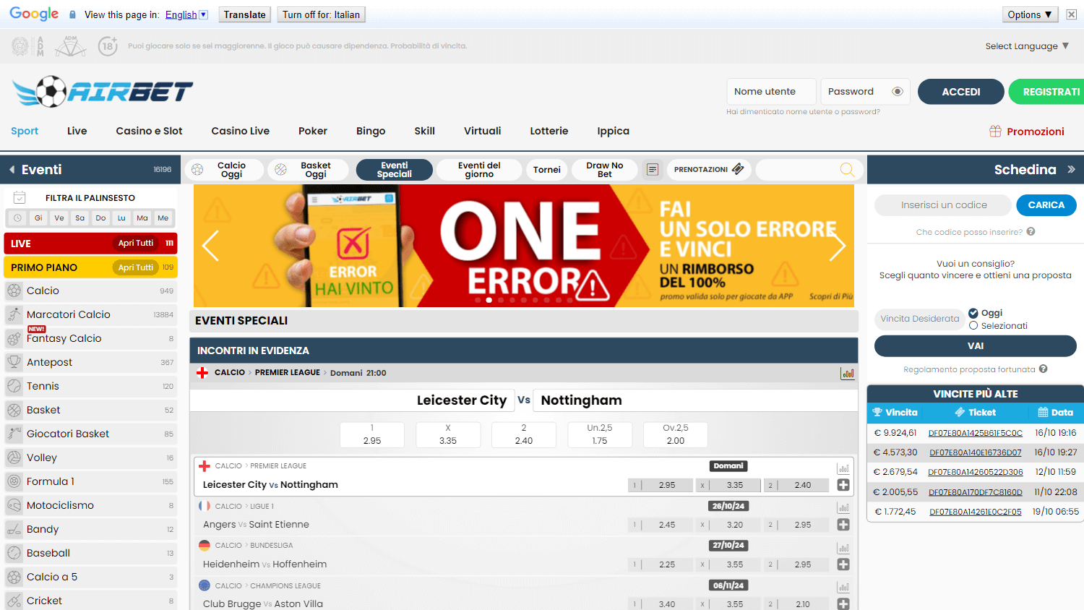
Task: Toggle the Ve day filter
Action: pos(59,218)
